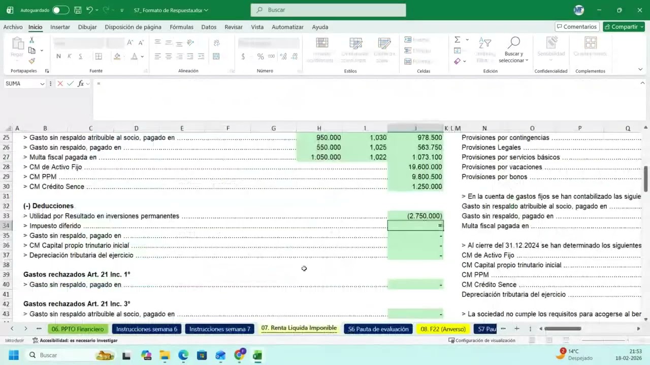The width and height of the screenshot is (650, 365).
Task: Click the Decrease Font Size icon
Action: 140,43
